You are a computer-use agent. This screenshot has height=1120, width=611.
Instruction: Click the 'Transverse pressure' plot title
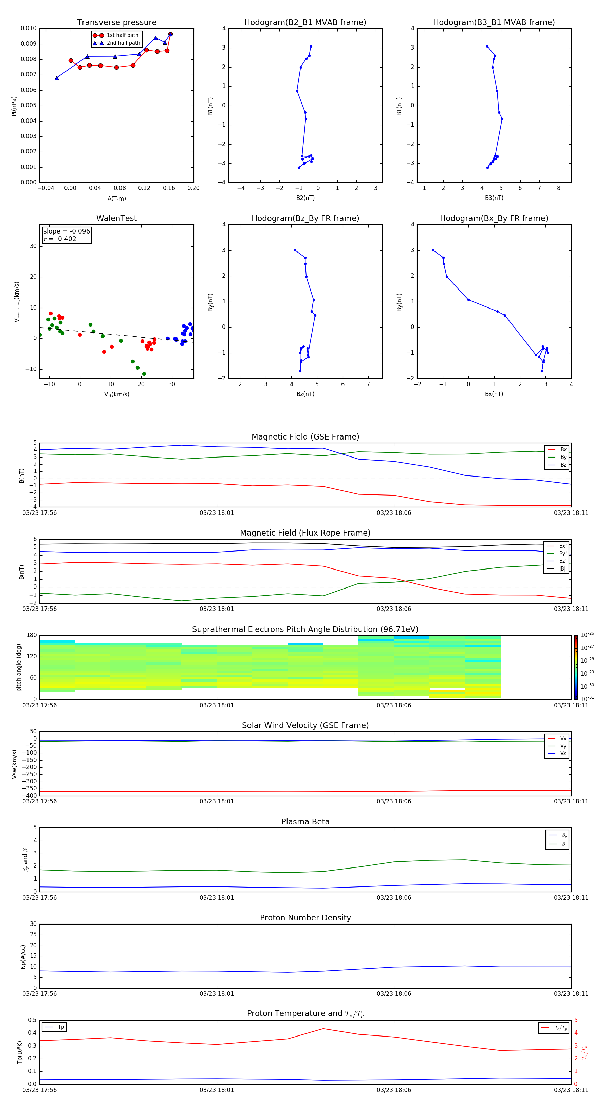point(116,23)
